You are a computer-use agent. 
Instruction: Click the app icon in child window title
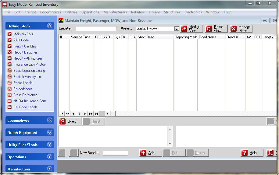point(61,20)
